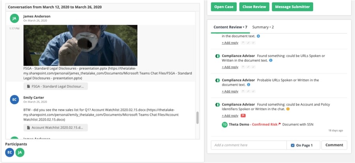Edit the 'Found something: could be URLs' finding with pencil
Viewport: 355px width, 163px height.
click(248, 67)
